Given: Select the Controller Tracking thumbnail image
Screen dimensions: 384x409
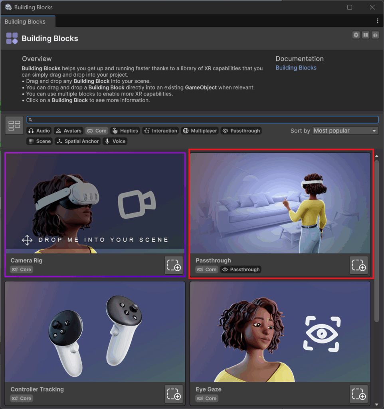Looking at the screenshot, I should click(95, 332).
